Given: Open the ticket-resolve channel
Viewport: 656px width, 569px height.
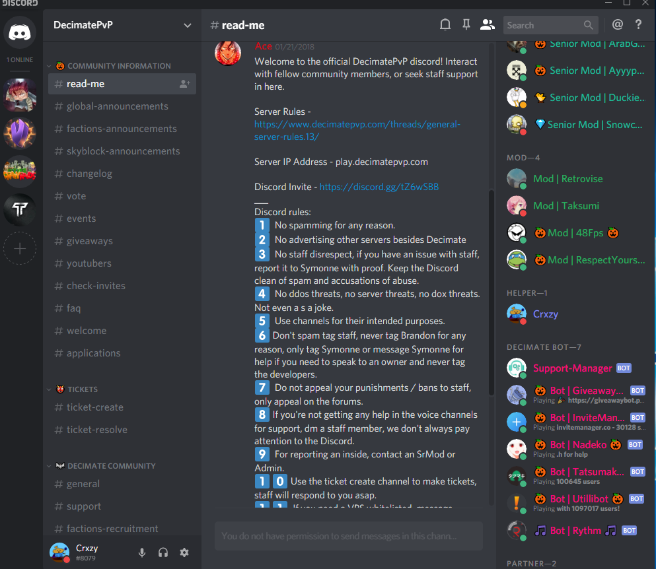Looking at the screenshot, I should (122, 430).
